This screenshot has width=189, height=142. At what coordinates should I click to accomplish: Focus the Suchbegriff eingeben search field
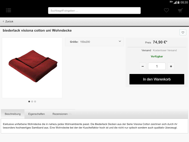[x=94, y=11]
